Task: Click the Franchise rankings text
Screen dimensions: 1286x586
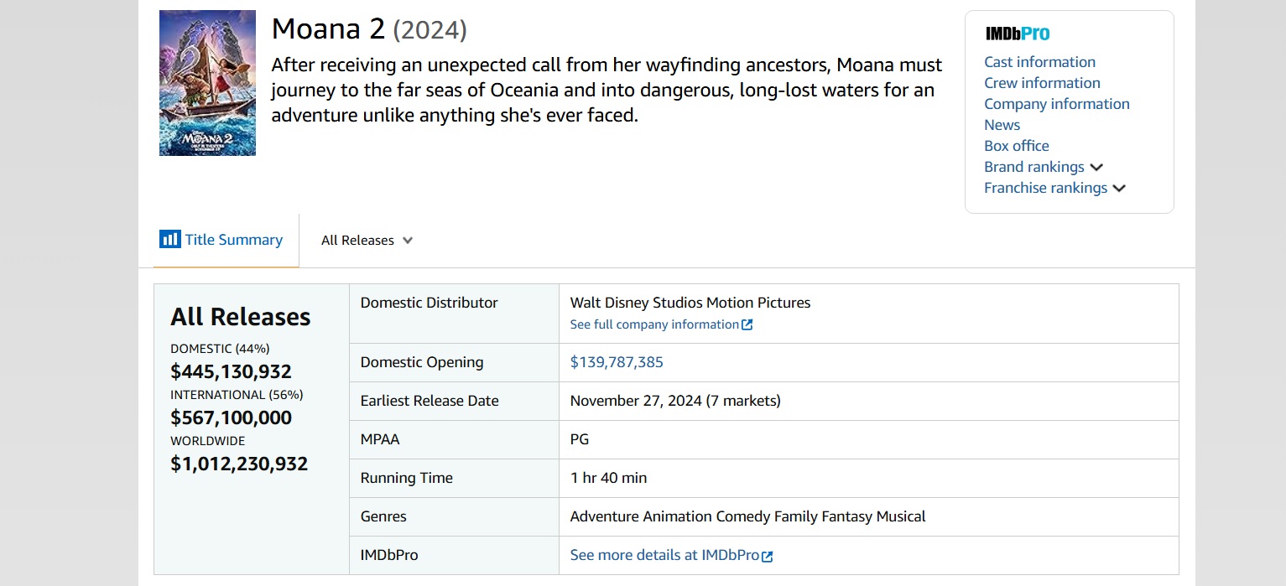Action: pos(1045,188)
